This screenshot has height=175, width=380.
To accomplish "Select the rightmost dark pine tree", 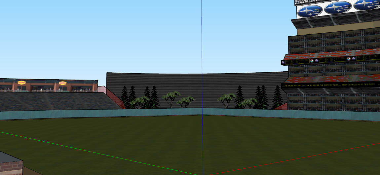I will 278,97.
